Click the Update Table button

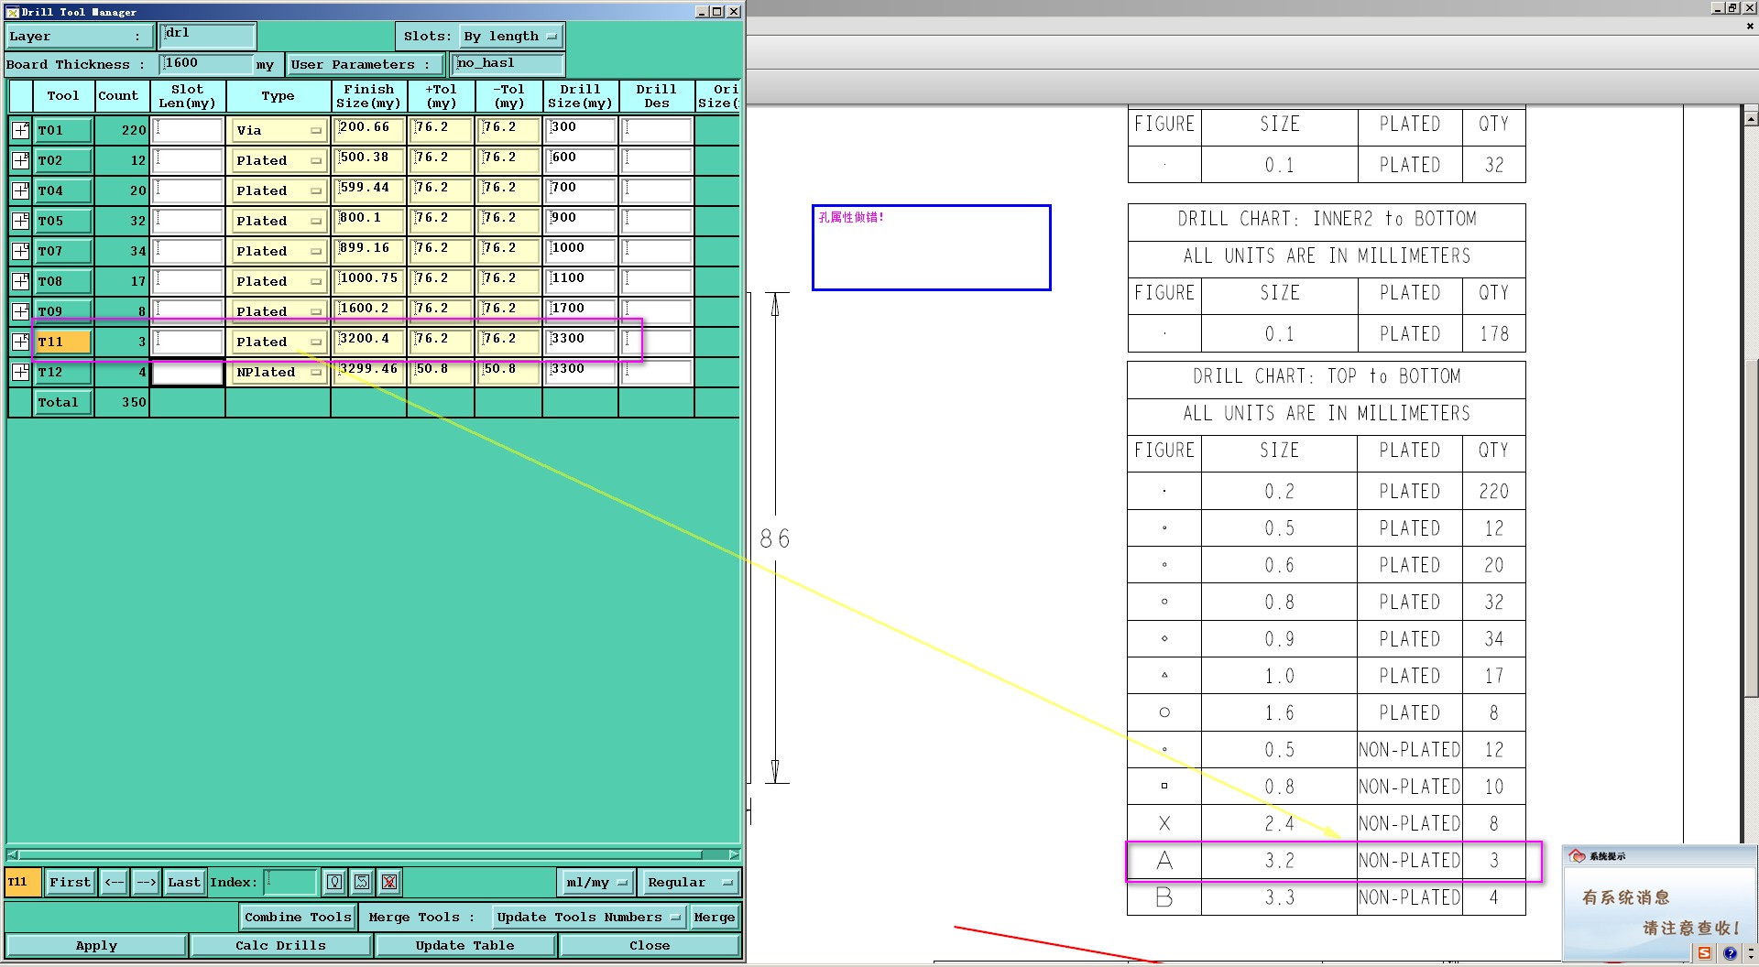pyautogui.click(x=464, y=946)
